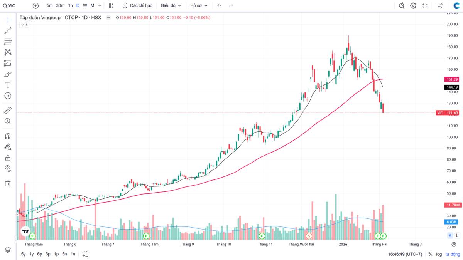Screen dimensions: 463x260
Task: Select the crosshair cursor tool
Action: 8,20
